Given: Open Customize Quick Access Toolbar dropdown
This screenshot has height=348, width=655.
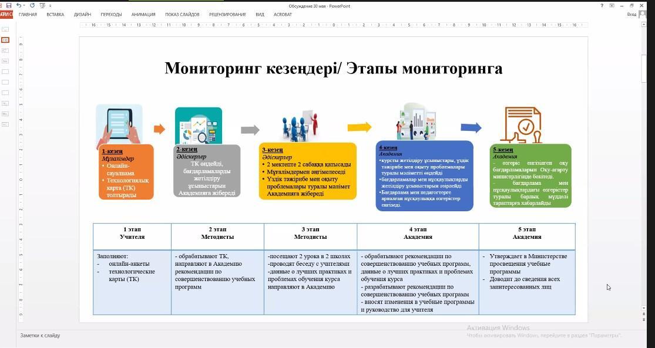Looking at the screenshot, I should click(51, 6).
